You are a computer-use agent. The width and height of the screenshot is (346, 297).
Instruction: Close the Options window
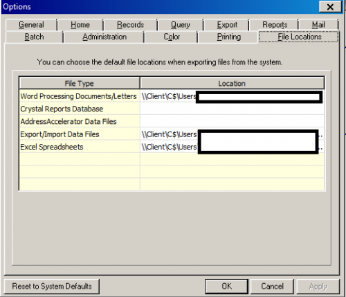(330, 7)
